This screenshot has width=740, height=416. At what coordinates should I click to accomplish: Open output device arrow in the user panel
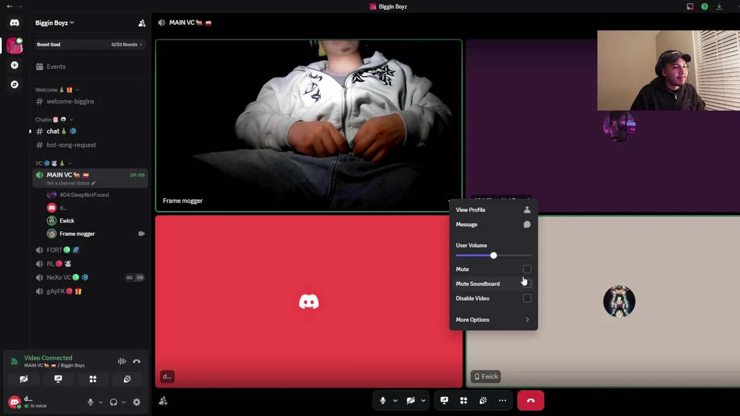point(123,402)
